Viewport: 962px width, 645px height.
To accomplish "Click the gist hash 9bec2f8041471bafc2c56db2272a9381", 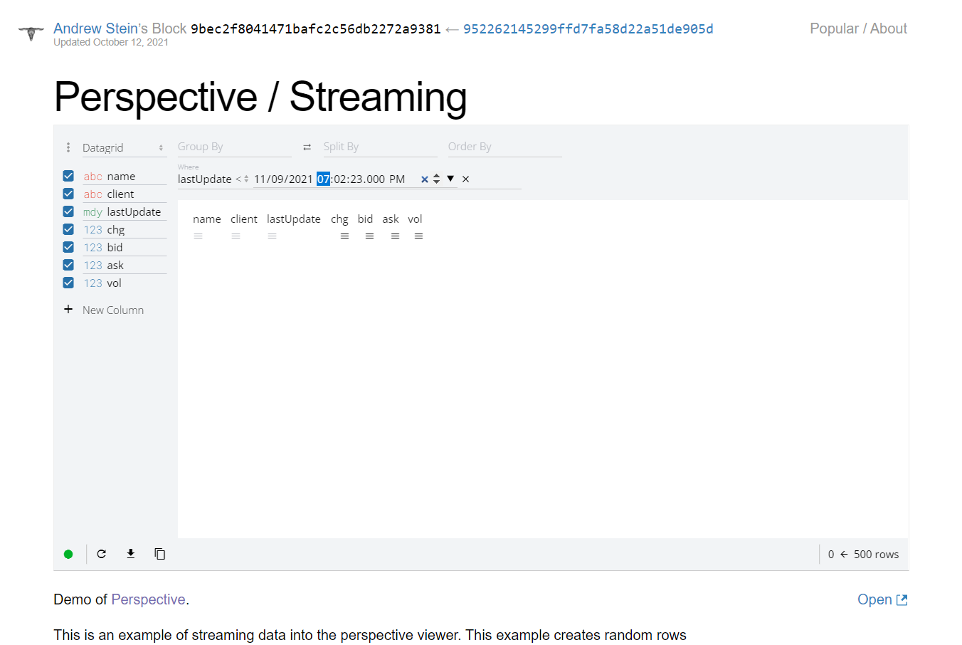I will (x=316, y=28).
